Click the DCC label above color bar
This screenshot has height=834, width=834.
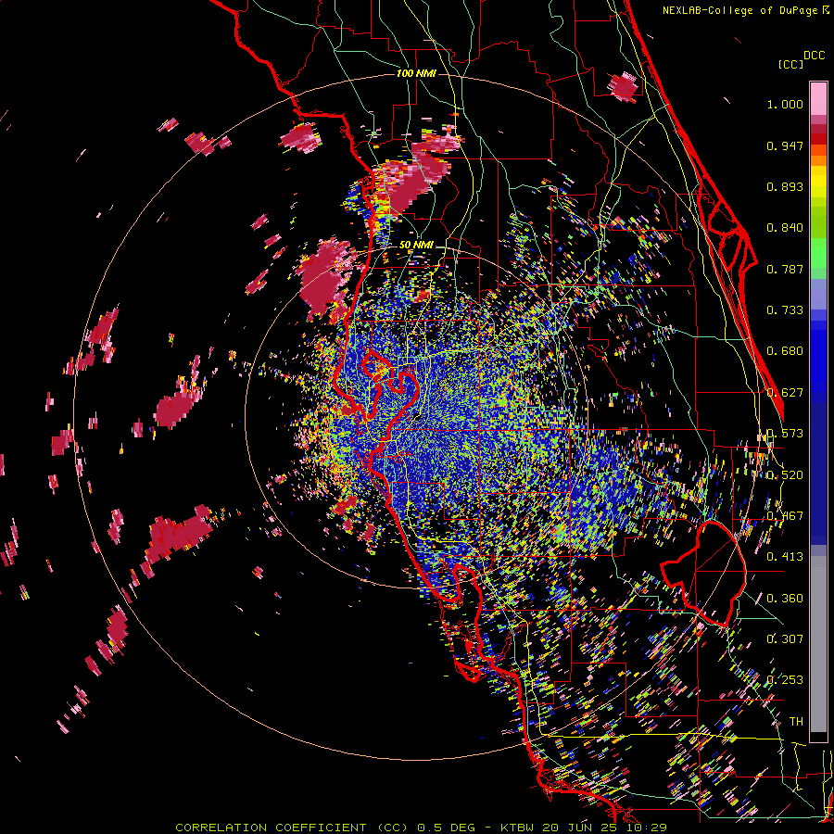[x=815, y=56]
